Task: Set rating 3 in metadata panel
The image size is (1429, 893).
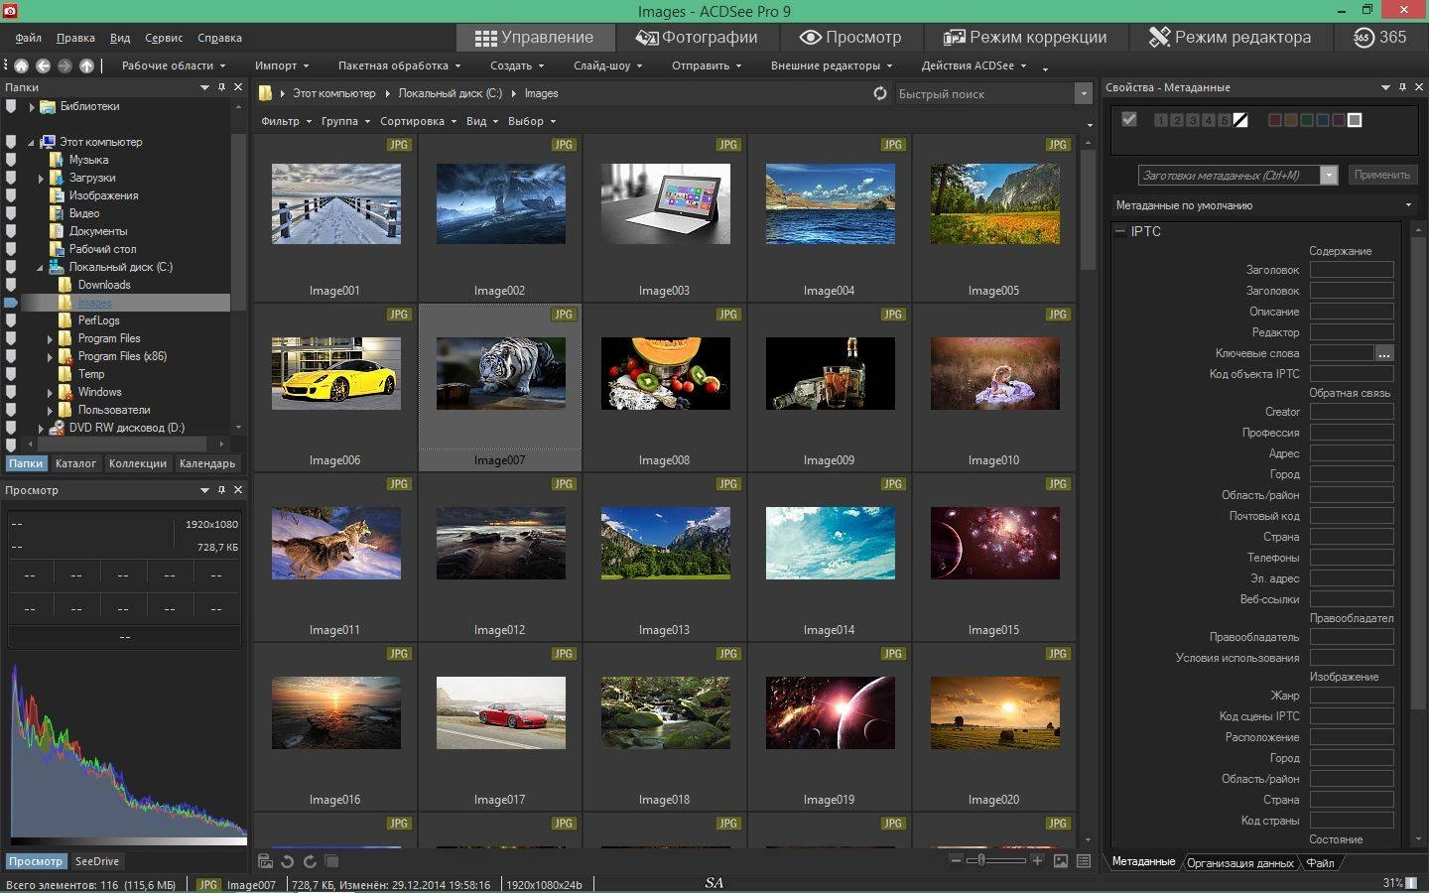Action: click(x=1193, y=120)
